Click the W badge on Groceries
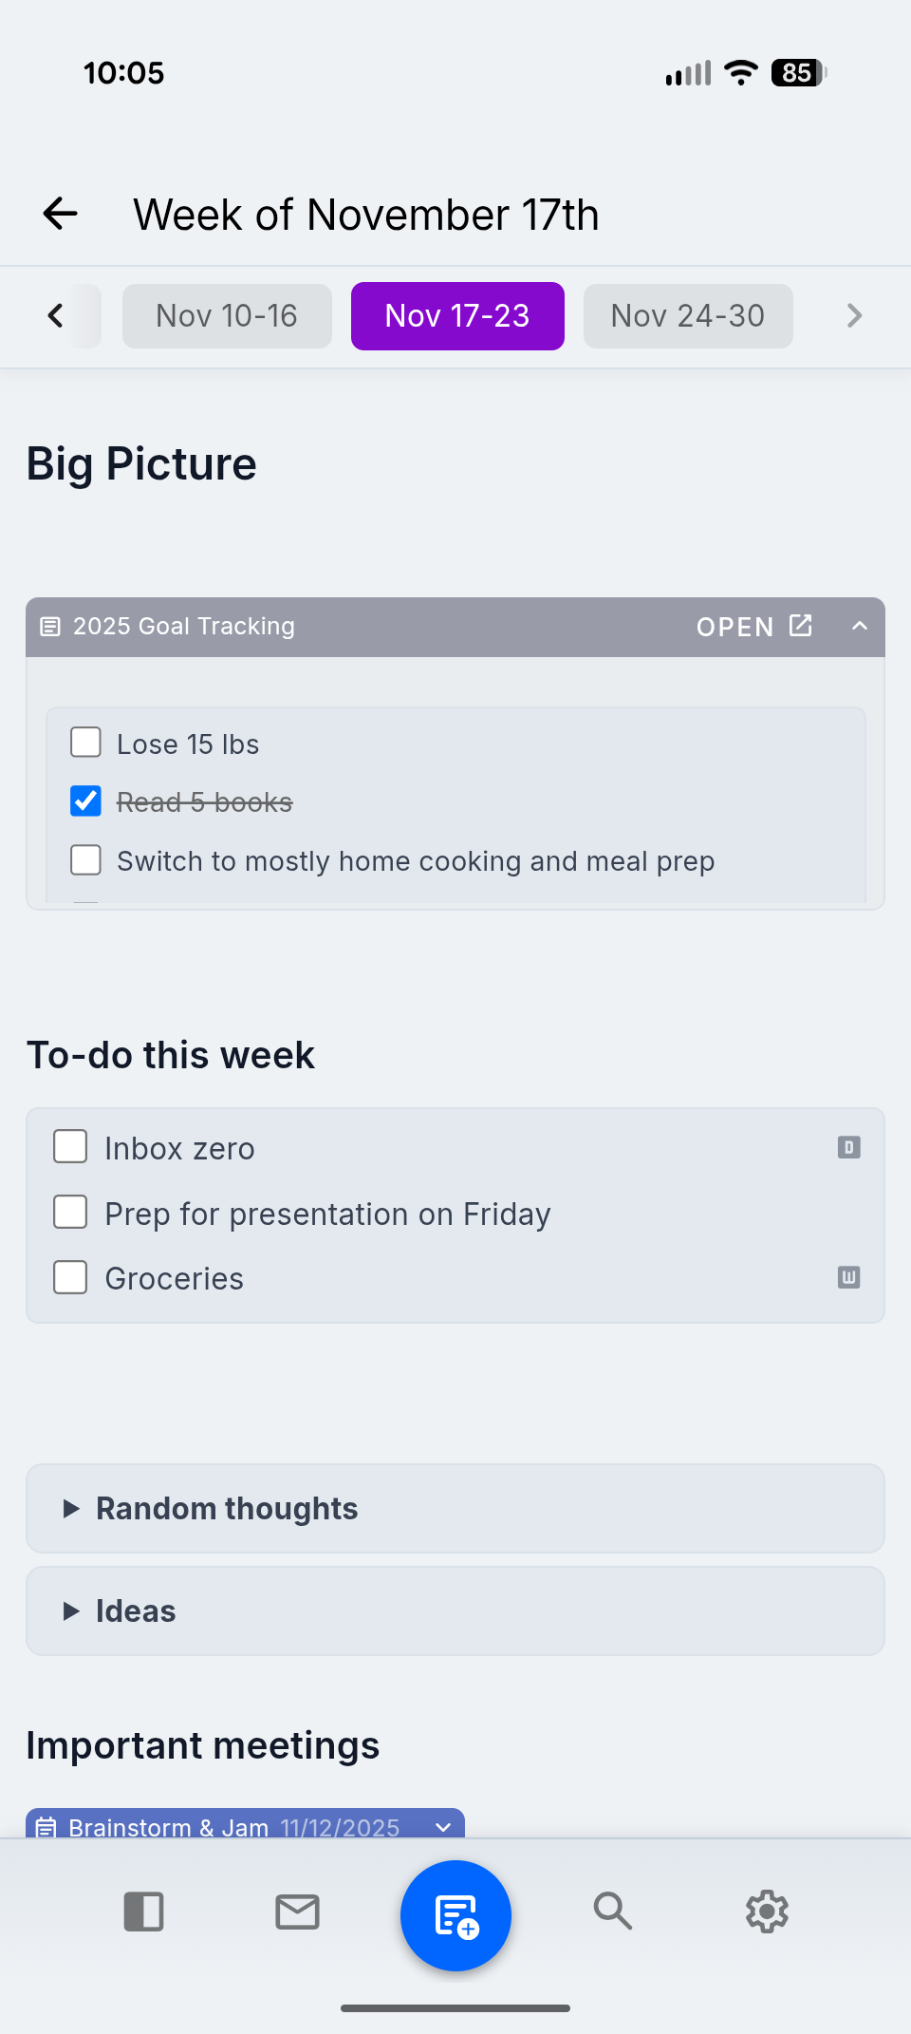The image size is (911, 2034). (x=848, y=1278)
